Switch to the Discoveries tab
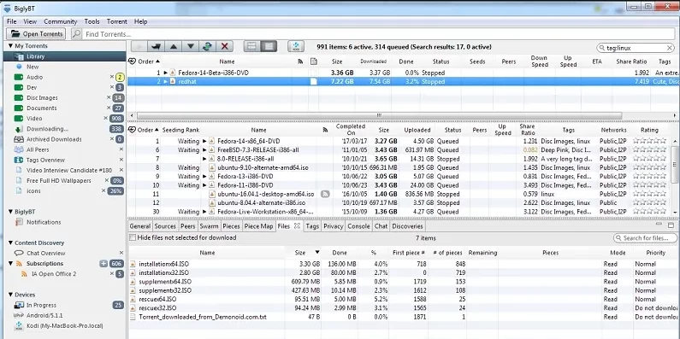The image size is (680, 339). 407,226
